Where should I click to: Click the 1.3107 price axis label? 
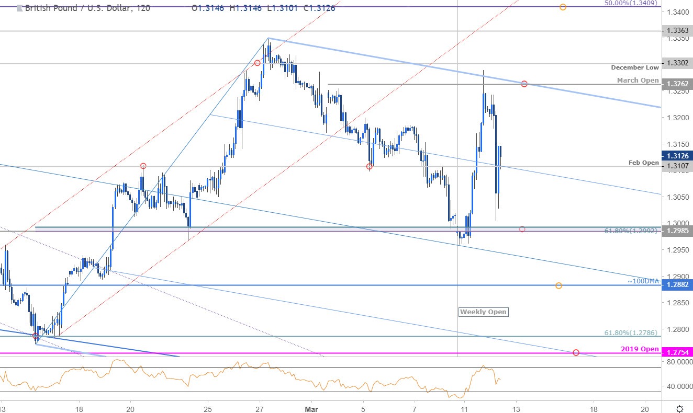tap(677, 166)
